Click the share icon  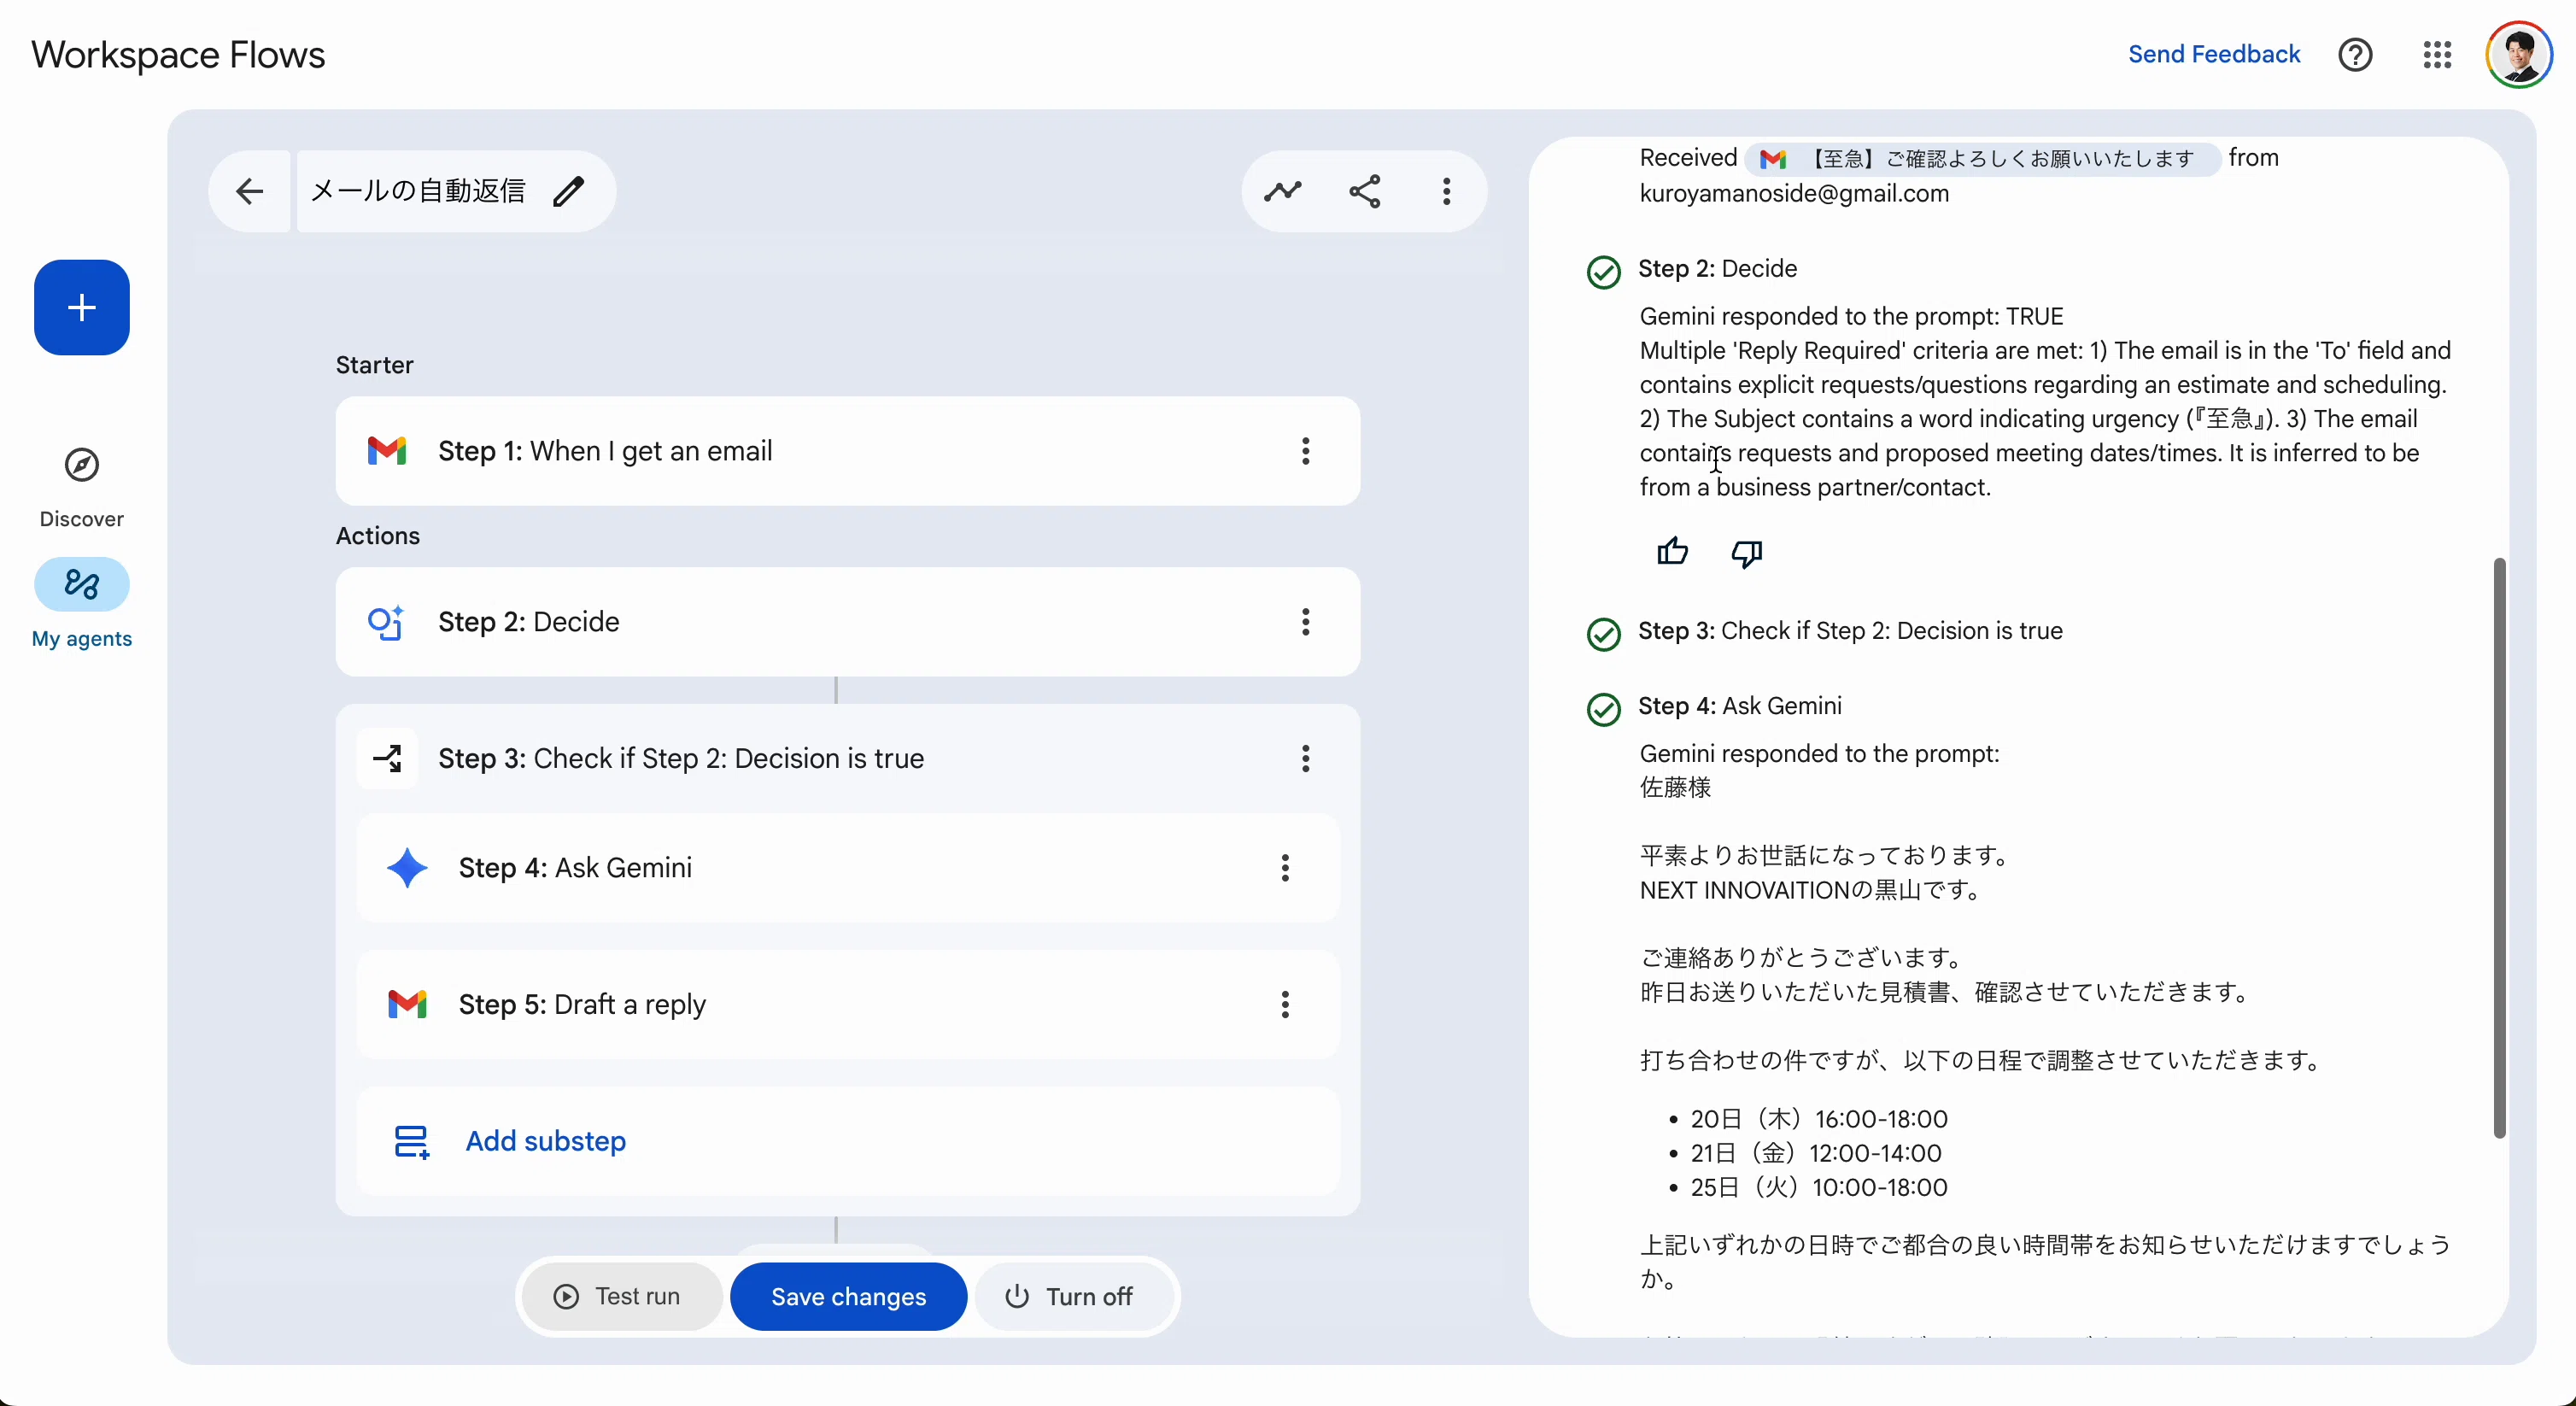1365,191
